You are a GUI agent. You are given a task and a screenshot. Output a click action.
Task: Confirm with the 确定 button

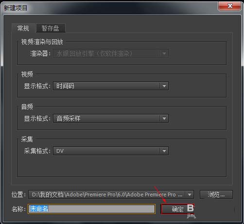point(177,209)
